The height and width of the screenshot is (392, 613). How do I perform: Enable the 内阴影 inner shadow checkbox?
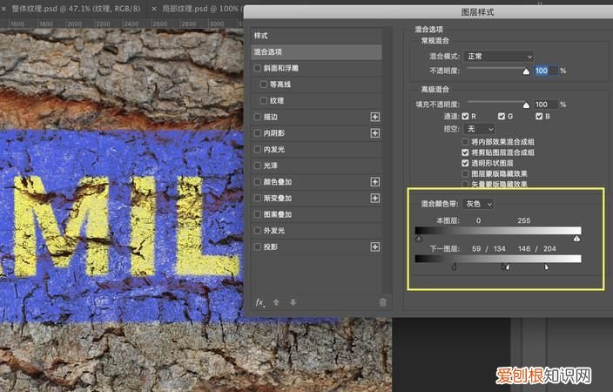tap(257, 133)
